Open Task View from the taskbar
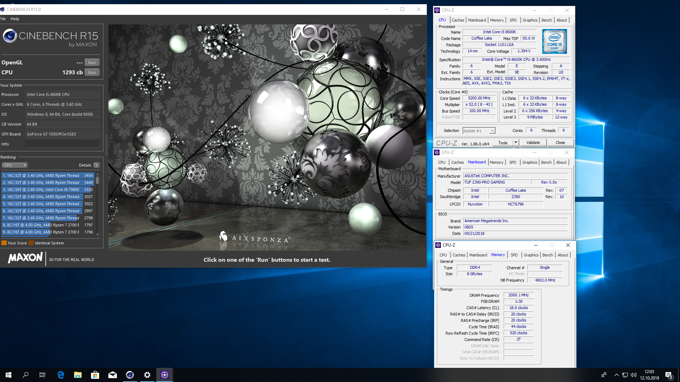Viewport: 680px width, 382px height. point(42,375)
